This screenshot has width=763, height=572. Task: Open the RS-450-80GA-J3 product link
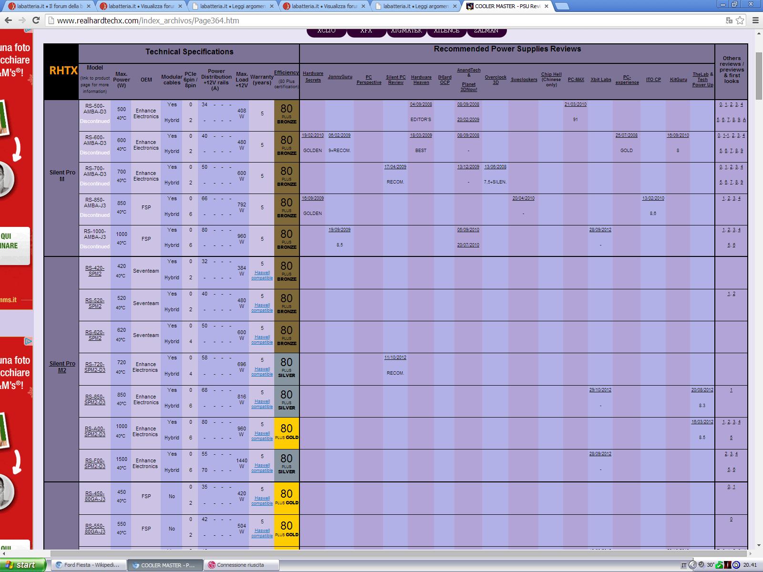click(95, 496)
